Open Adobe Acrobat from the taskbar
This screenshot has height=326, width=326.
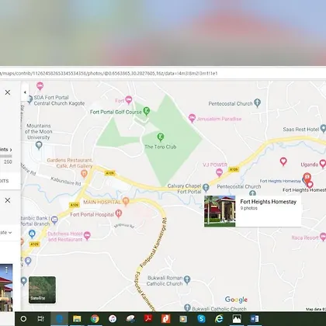click(x=148, y=319)
